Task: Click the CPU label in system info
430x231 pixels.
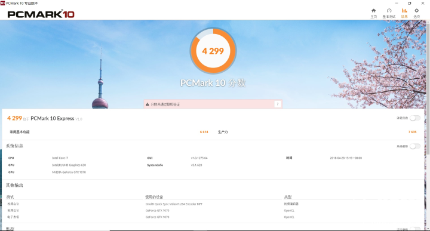Action: [11, 158]
